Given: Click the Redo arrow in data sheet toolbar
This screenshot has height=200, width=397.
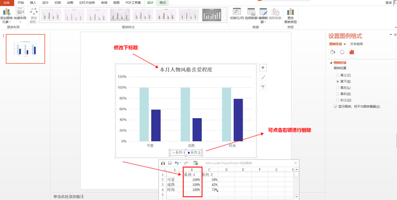Looking at the screenshot, I should pyautogui.click(x=186, y=163).
